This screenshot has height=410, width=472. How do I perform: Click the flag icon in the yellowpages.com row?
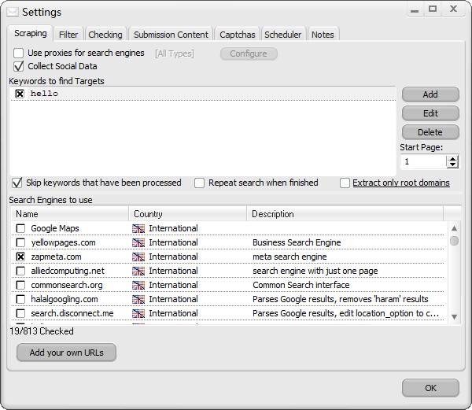point(139,242)
